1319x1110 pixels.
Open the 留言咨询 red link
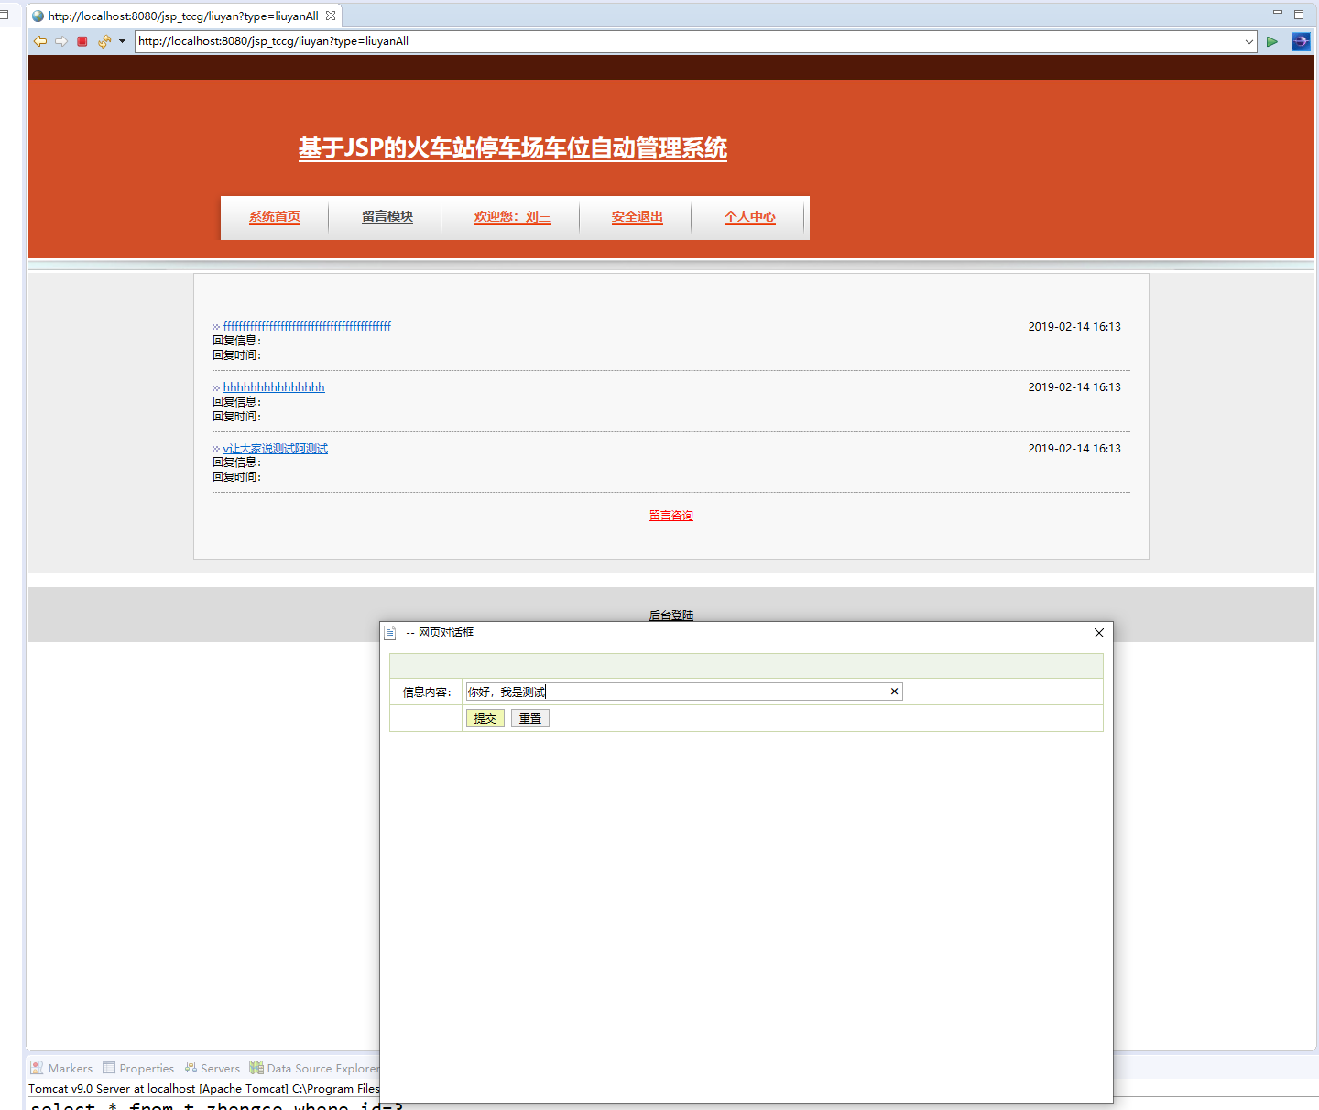670,516
